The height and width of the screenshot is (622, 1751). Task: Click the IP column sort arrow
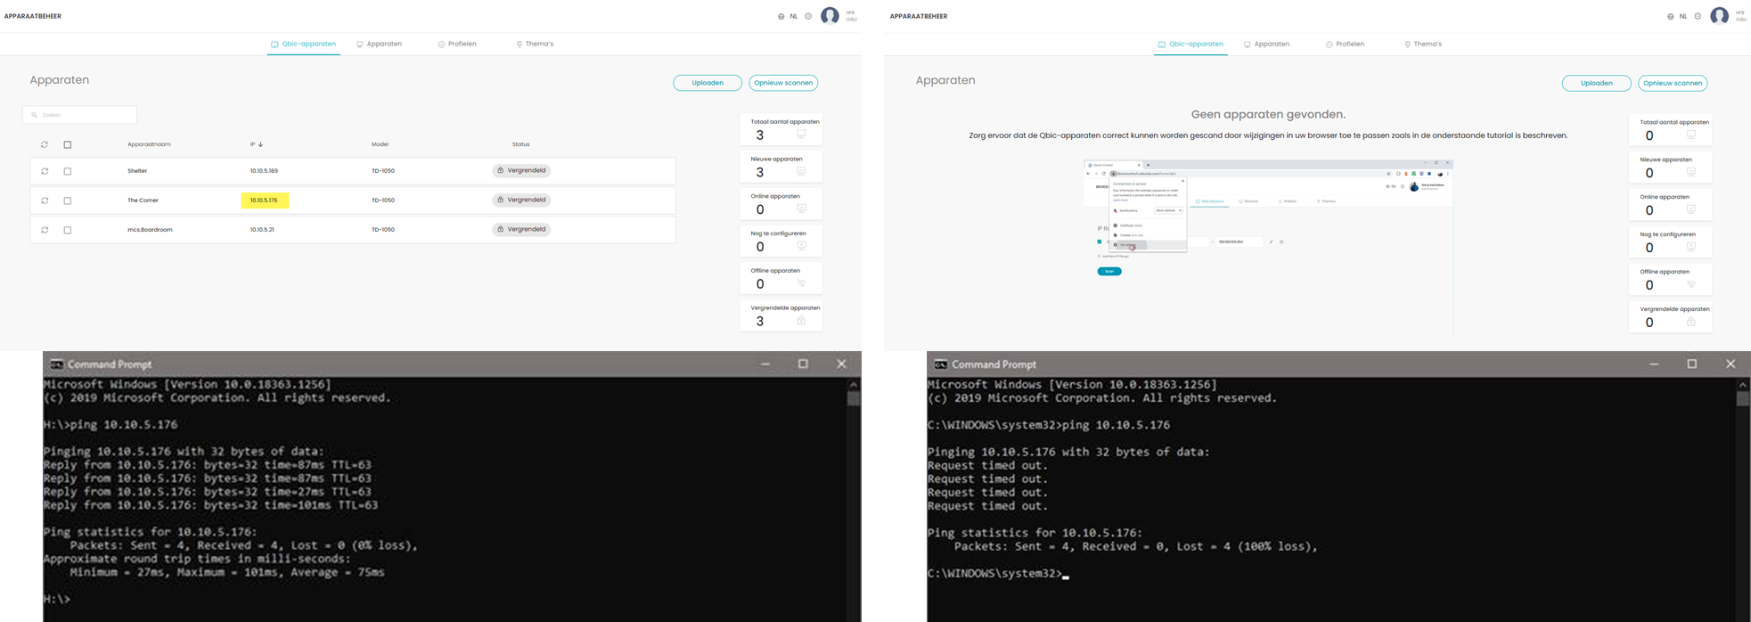(x=260, y=144)
